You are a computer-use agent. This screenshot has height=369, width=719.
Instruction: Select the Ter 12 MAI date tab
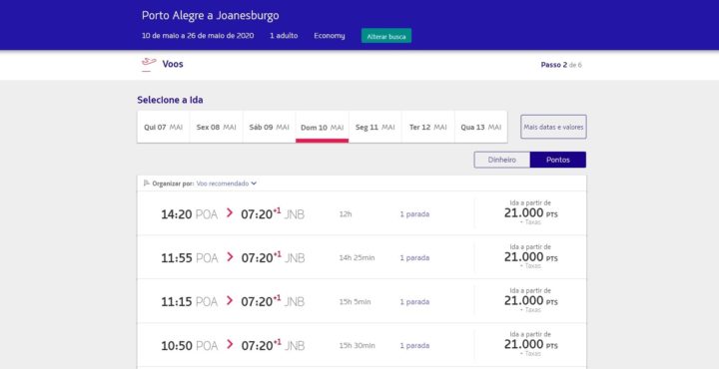[x=427, y=127]
